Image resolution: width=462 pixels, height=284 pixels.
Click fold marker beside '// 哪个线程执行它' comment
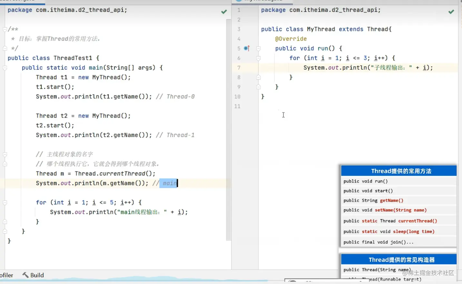point(5,164)
